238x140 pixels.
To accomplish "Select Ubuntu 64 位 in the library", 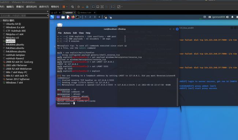I will tap(13, 24).
